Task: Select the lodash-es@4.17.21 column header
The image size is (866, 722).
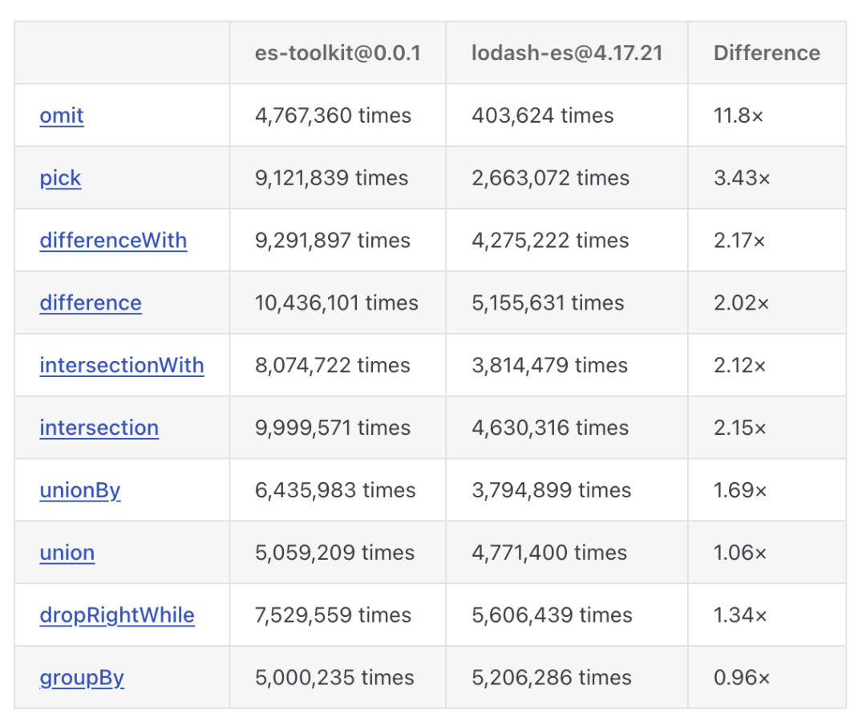Action: pos(567,53)
